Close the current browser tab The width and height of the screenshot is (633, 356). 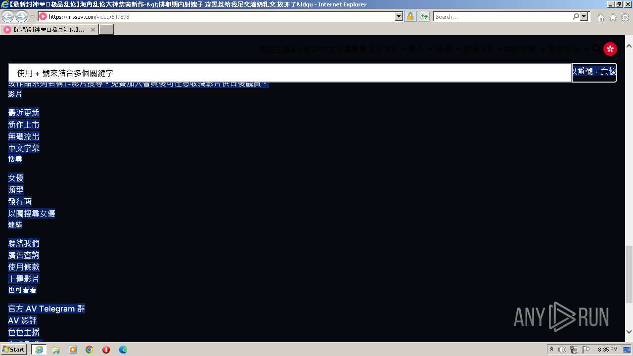pos(92,30)
